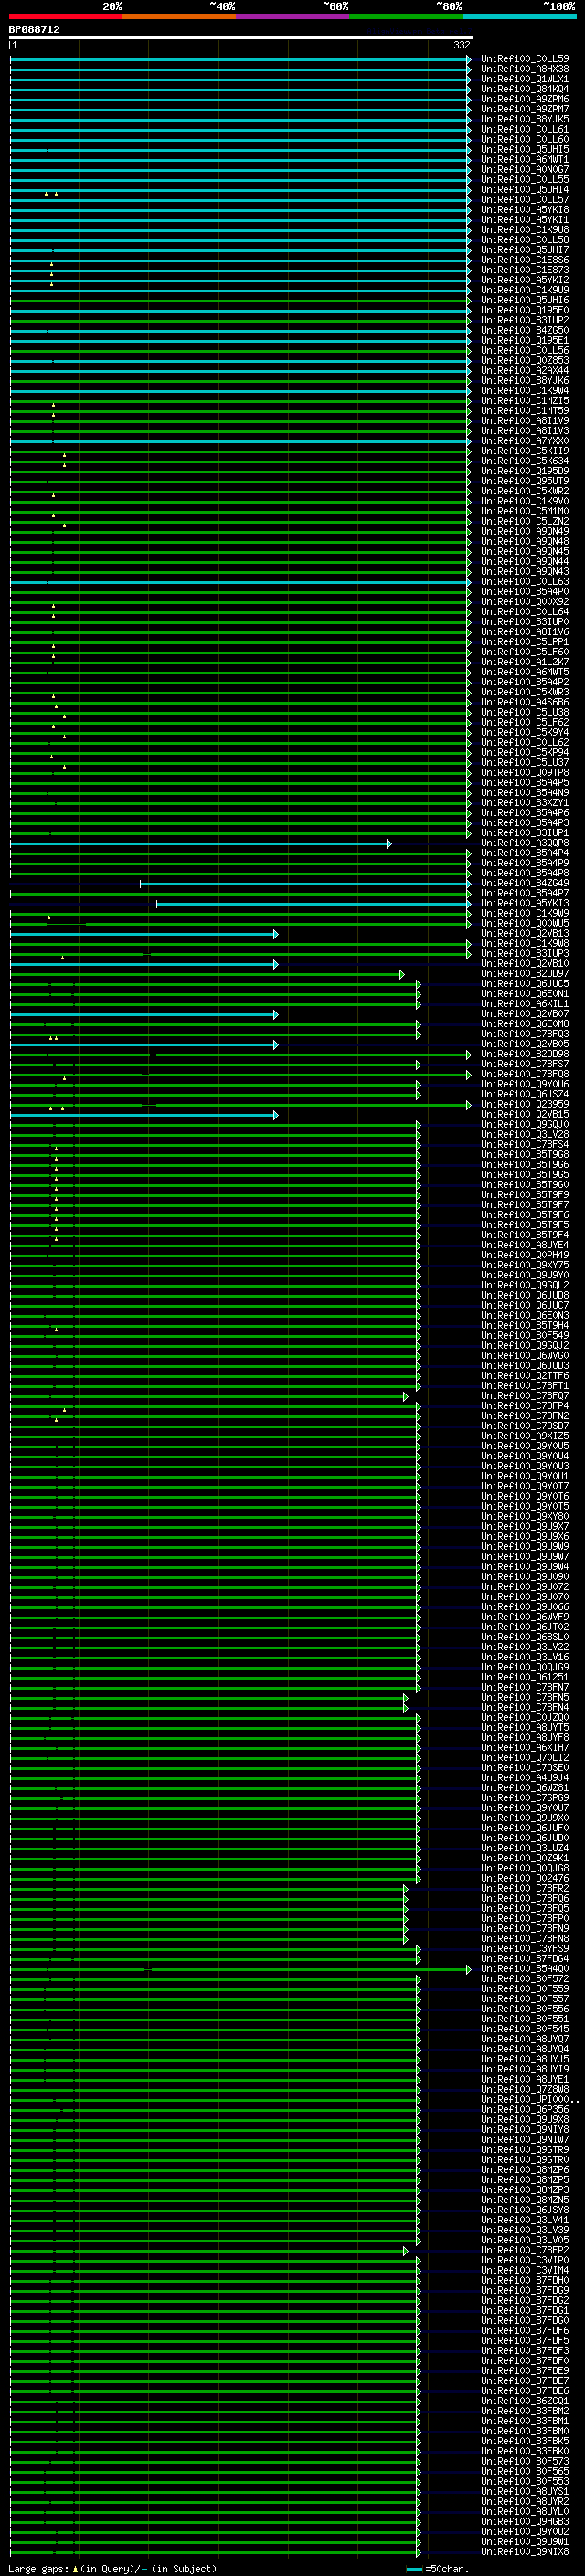The image size is (585, 2576).
Task: Select hit label UniRef100_B5A4Q0
Action: 525,1969
